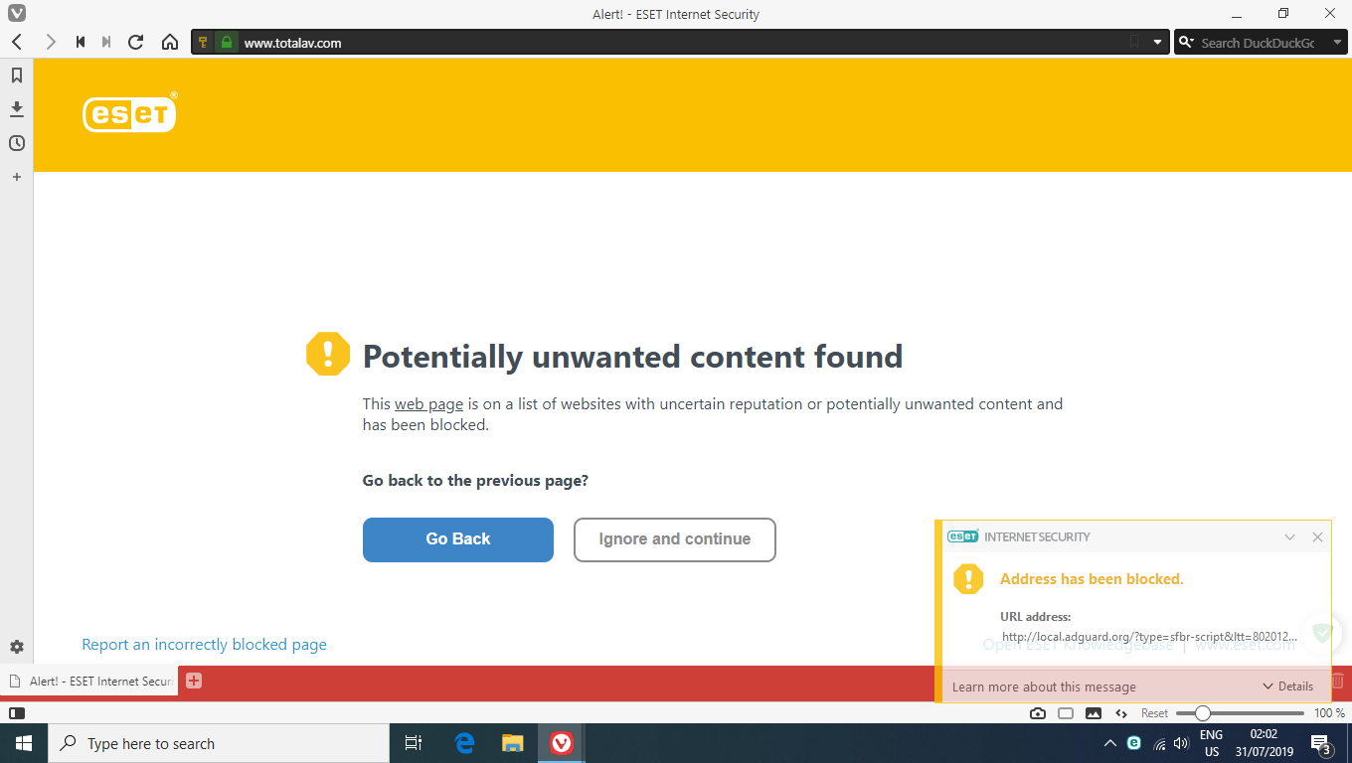Bookmark this page from address bar
The height and width of the screenshot is (763, 1352).
coord(1134,43)
